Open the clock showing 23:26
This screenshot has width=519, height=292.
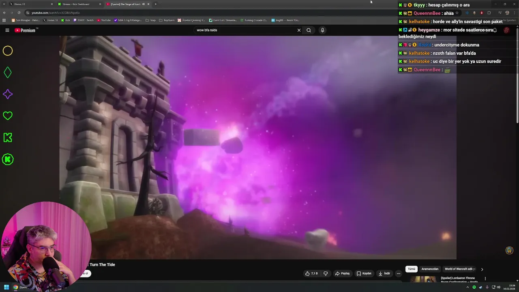[x=509, y=287]
